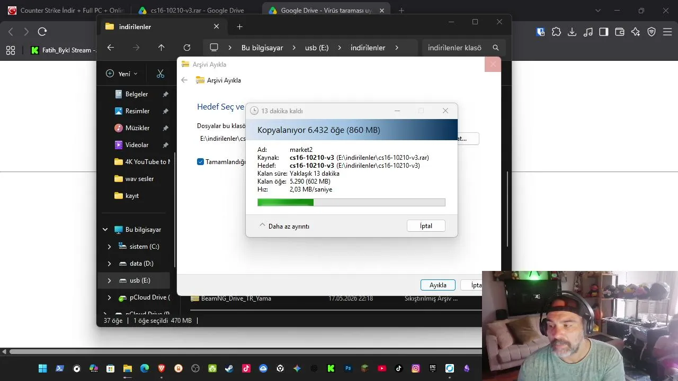This screenshot has height=381, width=678.
Task: Launch Microsoft Edge from the taskbar
Action: [144, 368]
